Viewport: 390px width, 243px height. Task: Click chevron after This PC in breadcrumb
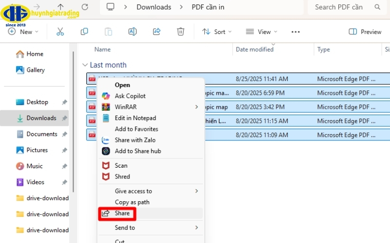point(126,7)
